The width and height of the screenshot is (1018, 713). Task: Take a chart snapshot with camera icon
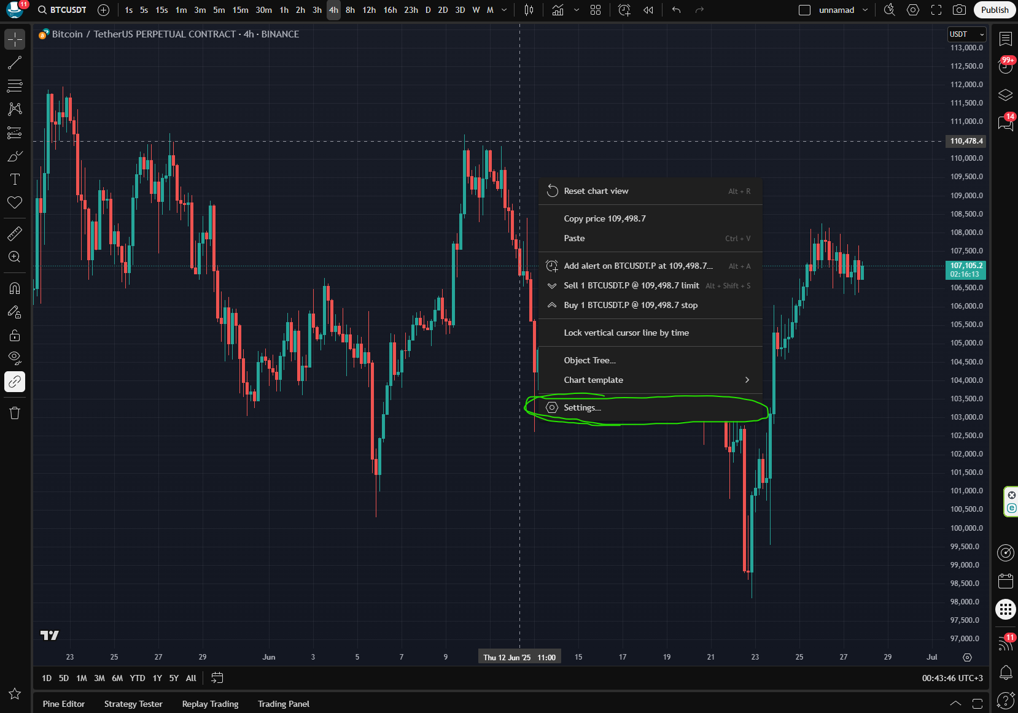tap(959, 10)
